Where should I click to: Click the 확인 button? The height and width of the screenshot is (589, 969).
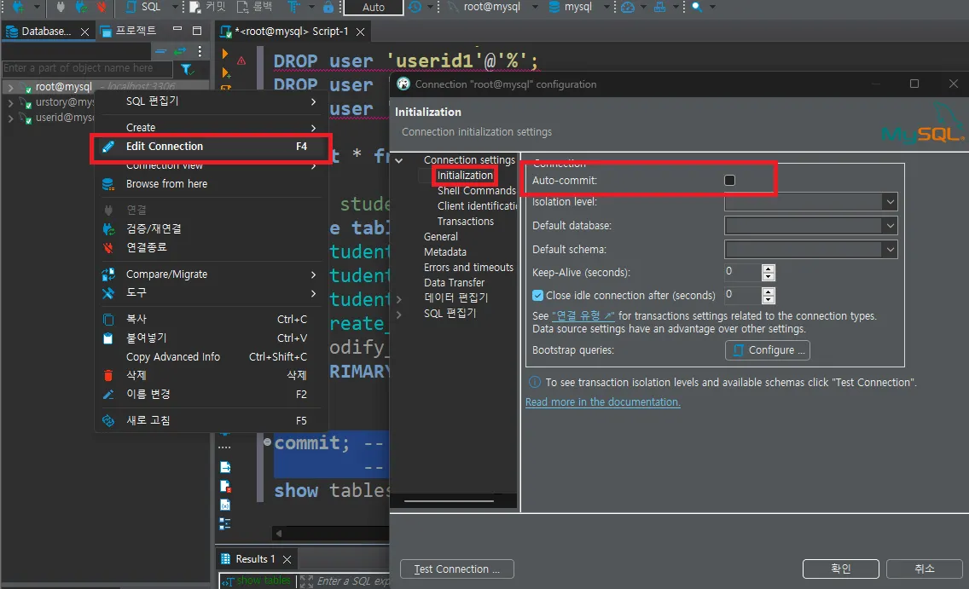(840, 569)
